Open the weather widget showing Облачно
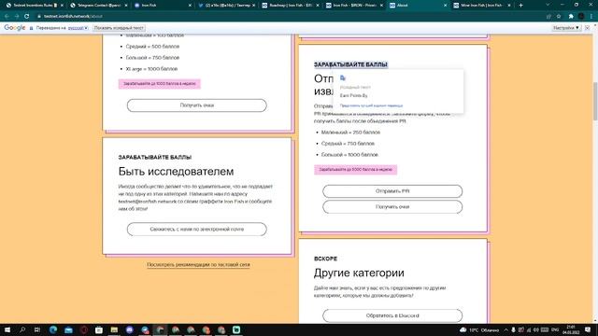The image size is (598, 336). point(479,329)
